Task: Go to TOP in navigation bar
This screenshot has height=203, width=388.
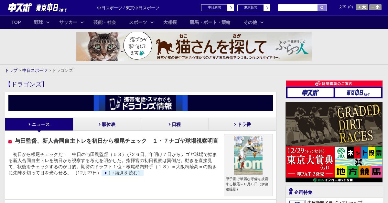Action: (16, 22)
